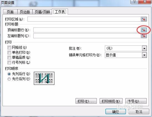Click into 打印区域 input field
This screenshot has height=117, width=152.
point(84,19)
